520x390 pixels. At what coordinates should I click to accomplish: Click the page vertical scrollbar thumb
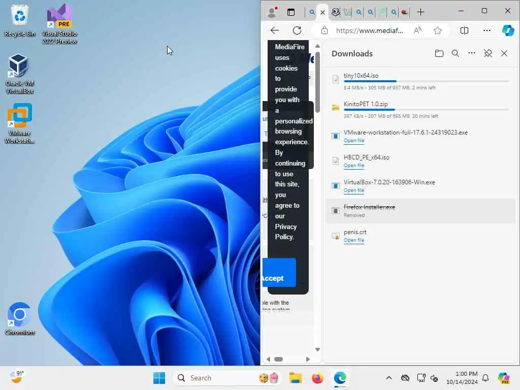[317, 82]
